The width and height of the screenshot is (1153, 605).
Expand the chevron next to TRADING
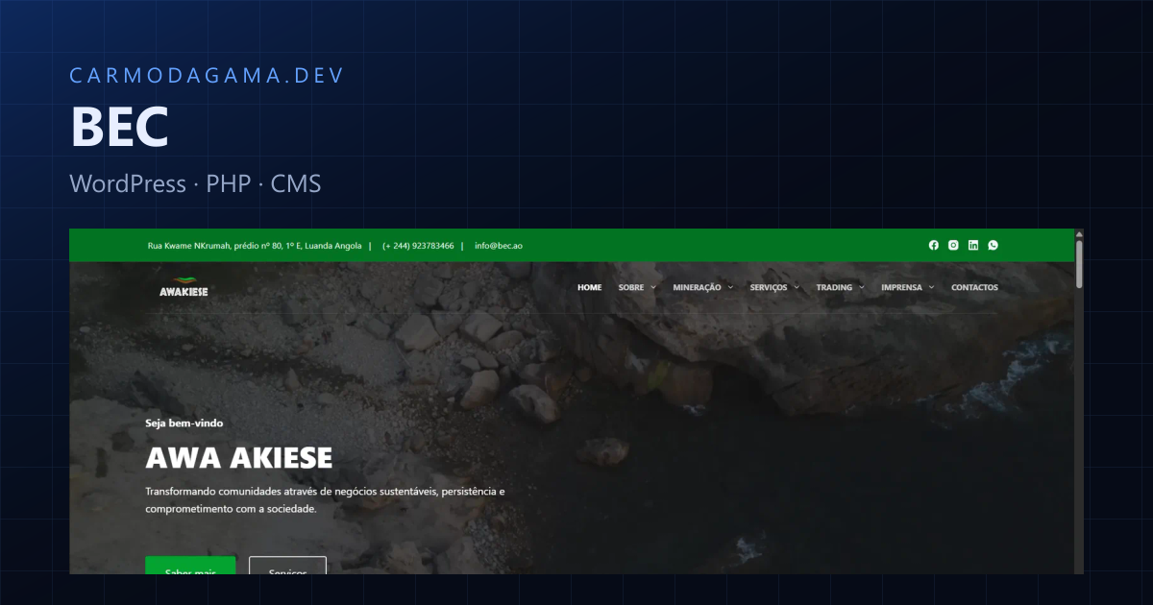coord(862,287)
